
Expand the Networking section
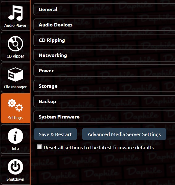click(104, 55)
